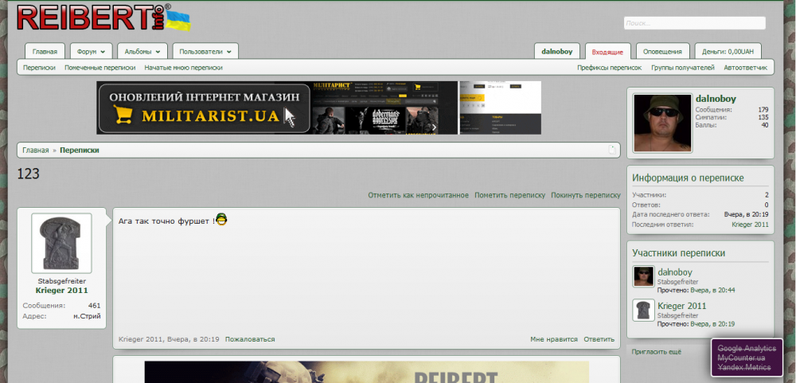Open Автоответчик link
Image resolution: width=796 pixels, height=383 pixels.
[x=746, y=68]
